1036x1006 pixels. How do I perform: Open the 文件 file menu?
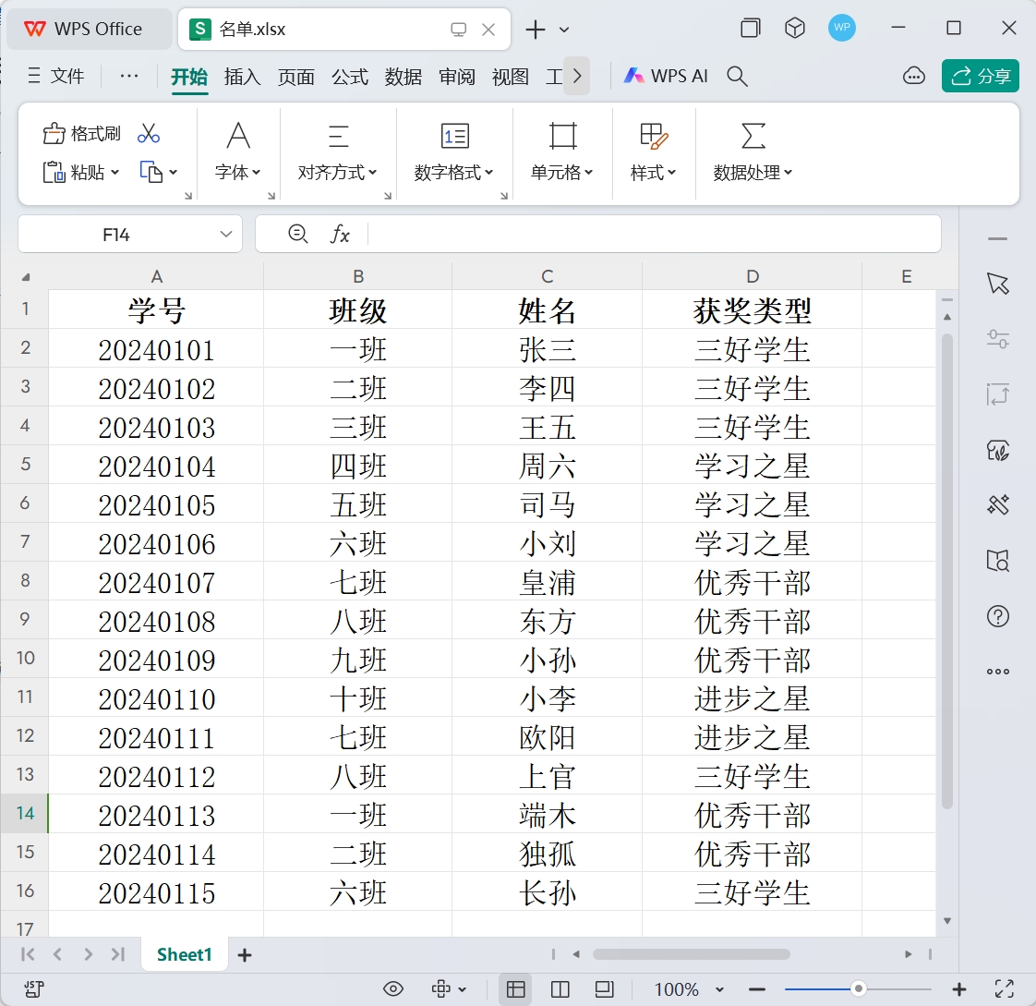tap(56, 77)
